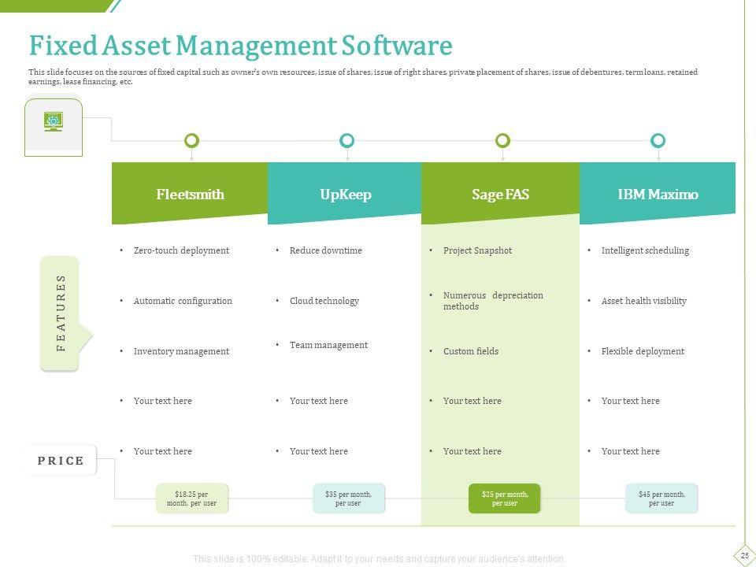Click the $18.25 per month price badge
This screenshot has height=567, width=756.
pyautogui.click(x=191, y=498)
